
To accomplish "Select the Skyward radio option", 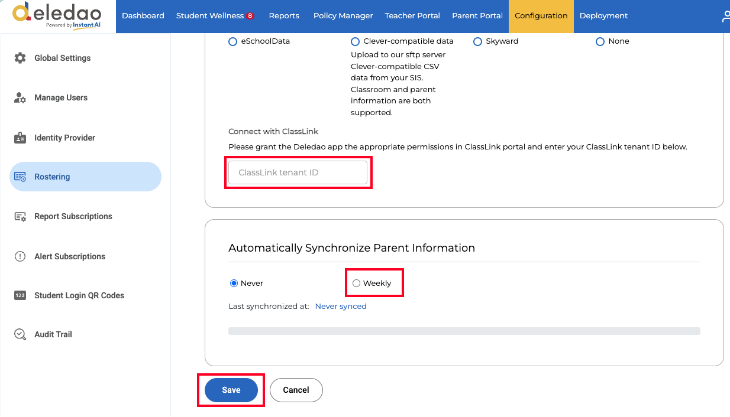I will 477,41.
